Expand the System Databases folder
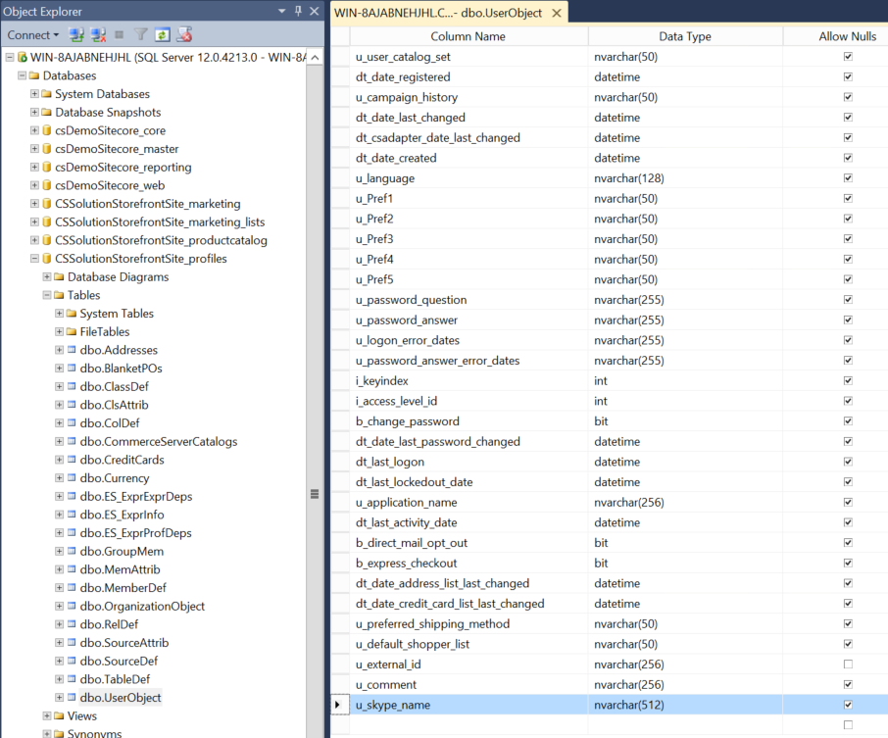 click(34, 94)
